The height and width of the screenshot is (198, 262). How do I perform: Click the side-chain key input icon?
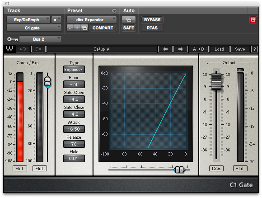13,39
